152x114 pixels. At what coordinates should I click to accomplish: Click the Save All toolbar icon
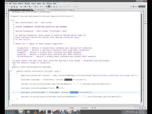tap(14, 7)
